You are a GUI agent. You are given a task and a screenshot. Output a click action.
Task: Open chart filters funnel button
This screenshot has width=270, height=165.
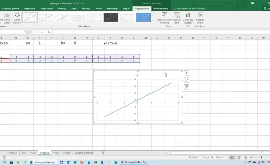pyautogui.click(x=187, y=87)
